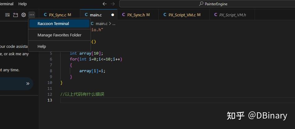Click the new session icon beside gear
This screenshot has height=129, width=295.
tap(16, 15)
